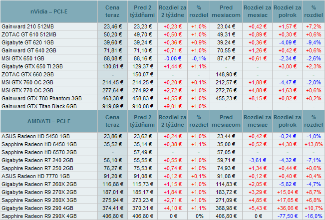The image size is (325, 220).
Task: Select 'Gigabyte Radeon R9 290 4GB' name
Action: coord(37,208)
